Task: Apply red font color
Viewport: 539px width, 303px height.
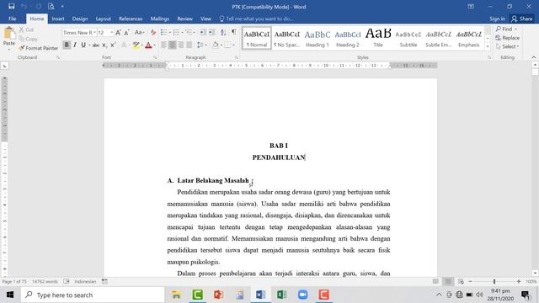Action: [148, 45]
